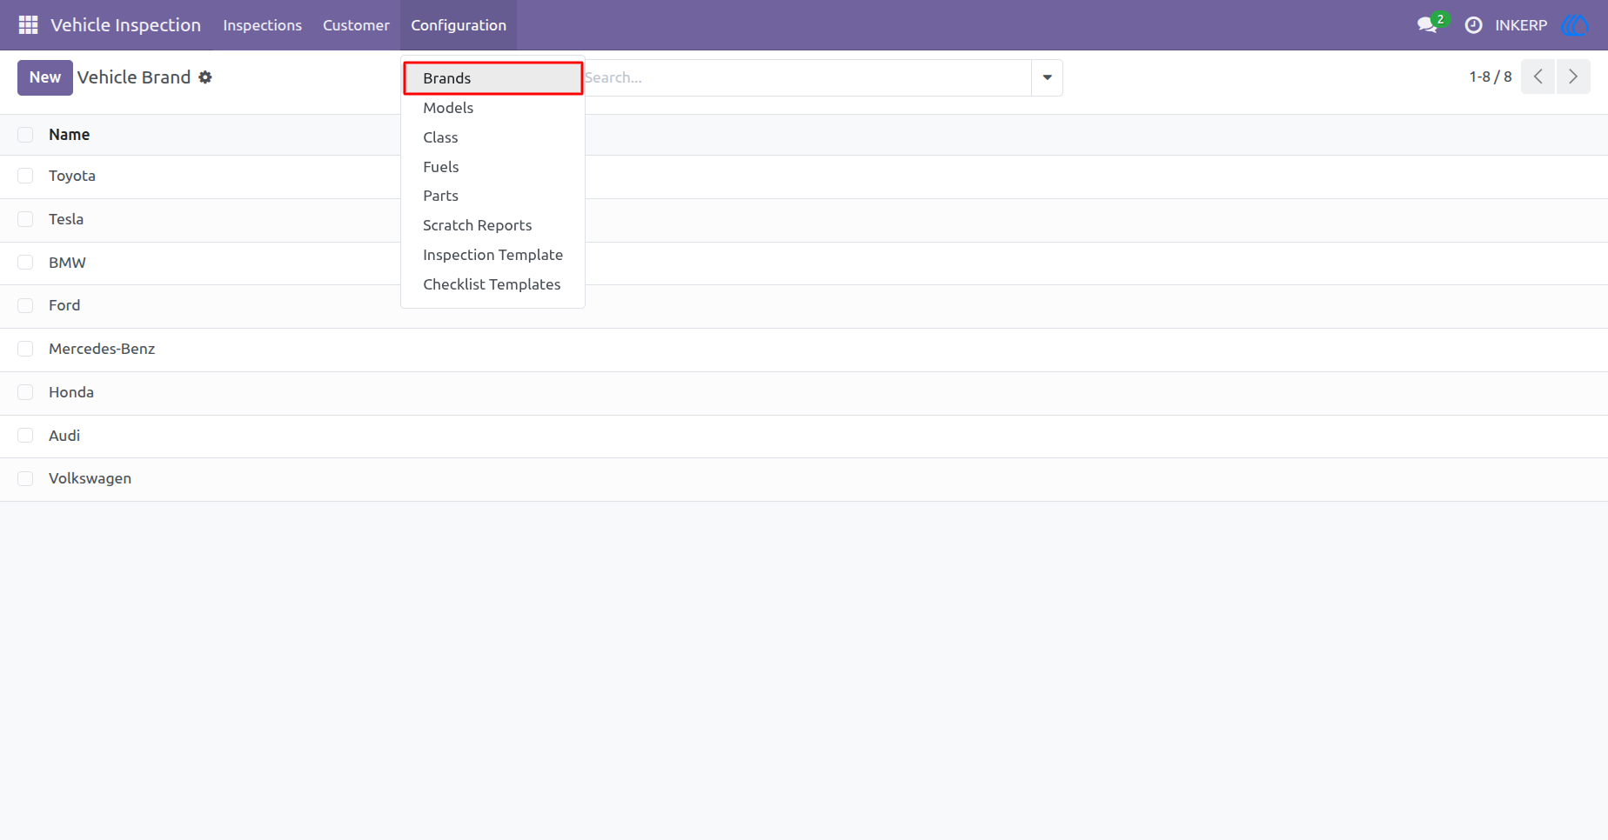Go to the previous page arrow
This screenshot has height=840, width=1608.
[x=1538, y=77]
